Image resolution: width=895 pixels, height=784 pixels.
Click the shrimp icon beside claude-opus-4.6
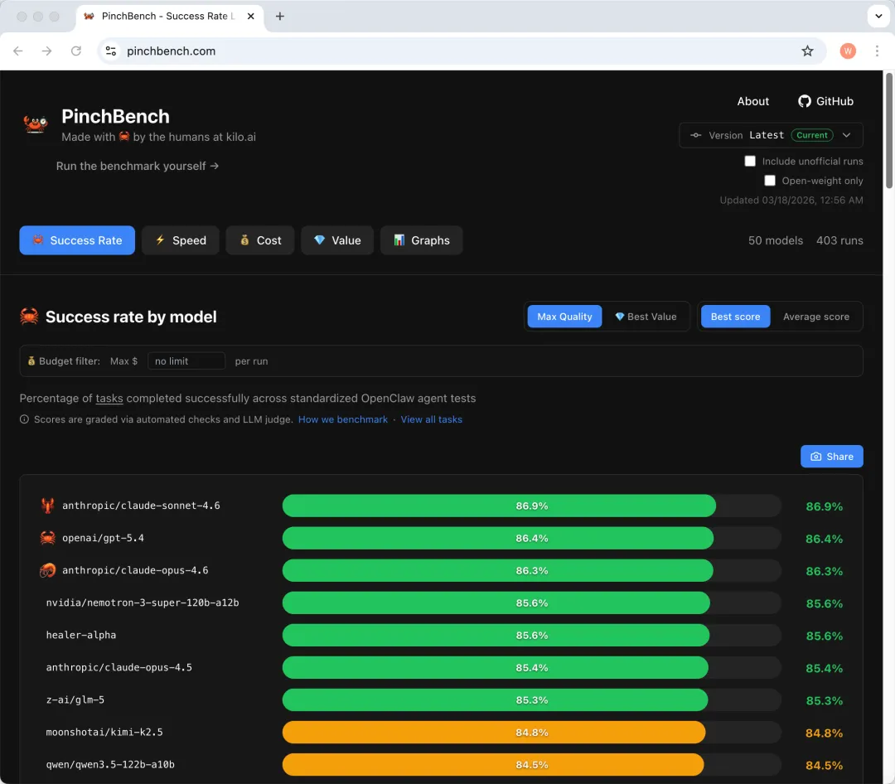(47, 570)
